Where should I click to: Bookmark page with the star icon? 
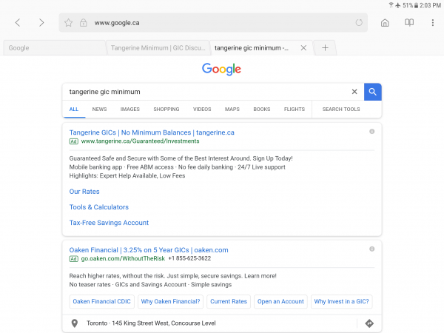(68, 23)
